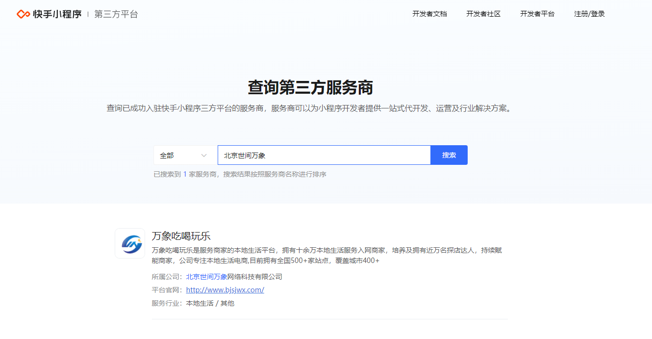Click the service industry value 本地生活 / 其他
652x339 pixels.
point(210,303)
